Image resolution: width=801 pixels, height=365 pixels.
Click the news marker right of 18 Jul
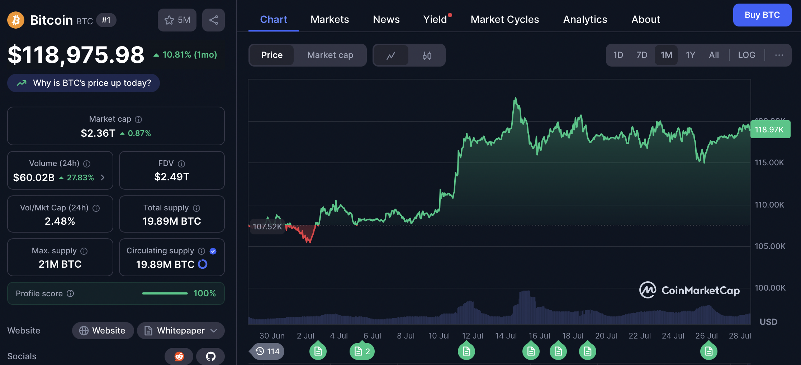(x=588, y=351)
